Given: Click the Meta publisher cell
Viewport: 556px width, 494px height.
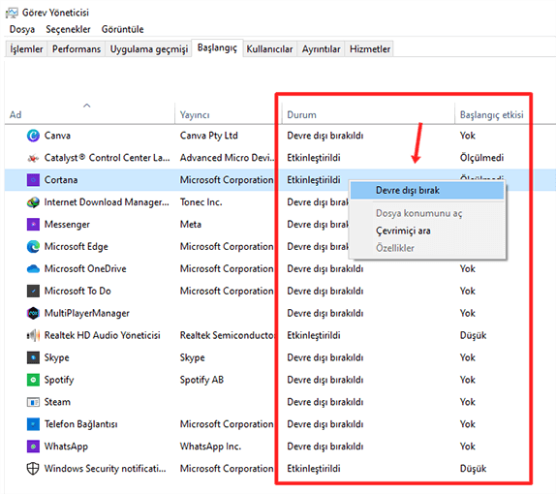Looking at the screenshot, I should [191, 224].
